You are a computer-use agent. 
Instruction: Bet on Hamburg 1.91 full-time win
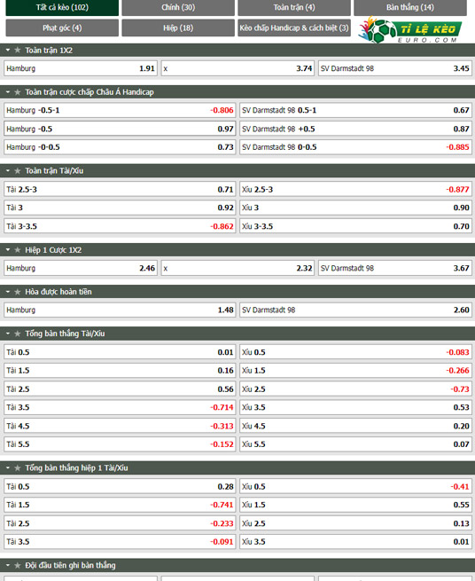(x=81, y=68)
